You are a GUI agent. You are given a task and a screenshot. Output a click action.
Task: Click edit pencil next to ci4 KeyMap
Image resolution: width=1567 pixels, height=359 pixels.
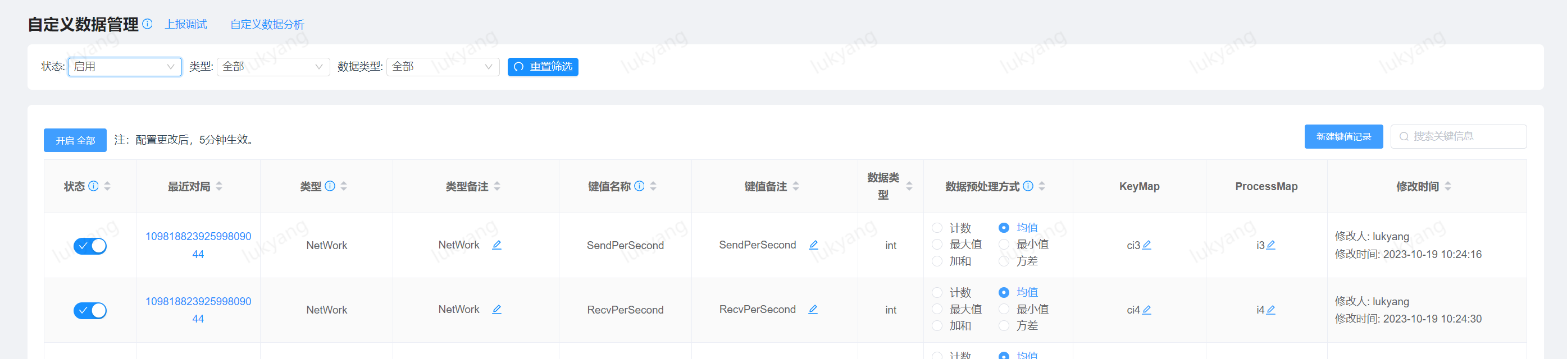pos(1147,310)
